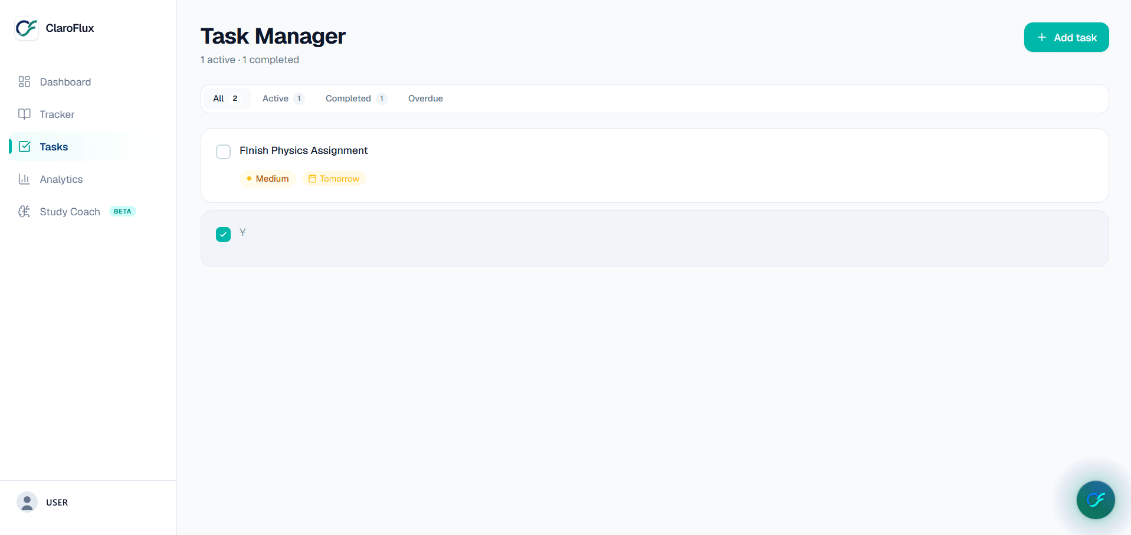Select Tasks in the sidebar

click(x=85, y=147)
